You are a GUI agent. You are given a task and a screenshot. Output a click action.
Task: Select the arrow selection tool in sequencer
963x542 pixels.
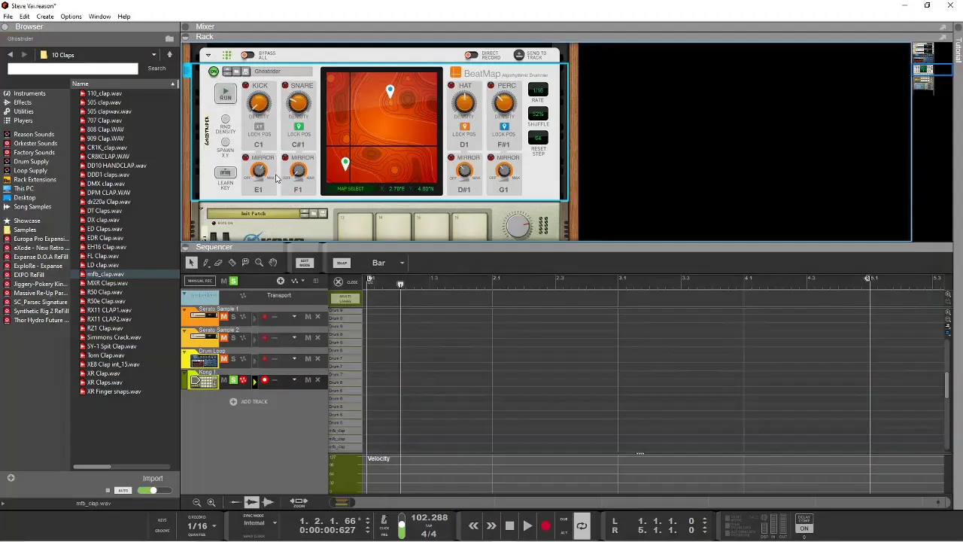191,263
